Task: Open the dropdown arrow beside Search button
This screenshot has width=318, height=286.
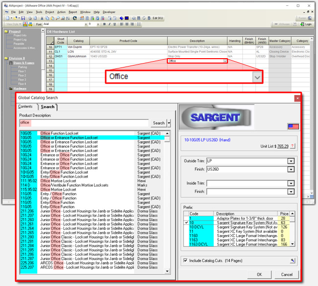Action: 169,123
